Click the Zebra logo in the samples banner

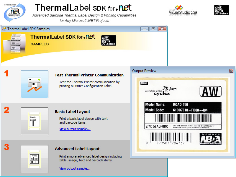109,41
